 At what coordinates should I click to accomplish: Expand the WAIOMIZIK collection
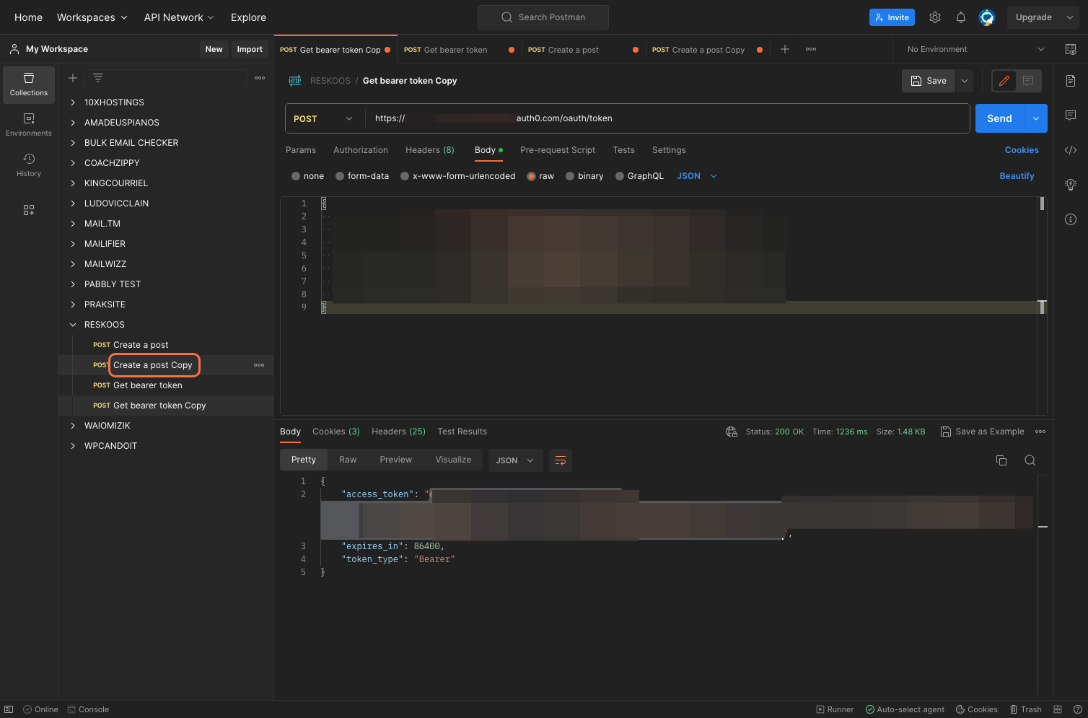point(73,426)
